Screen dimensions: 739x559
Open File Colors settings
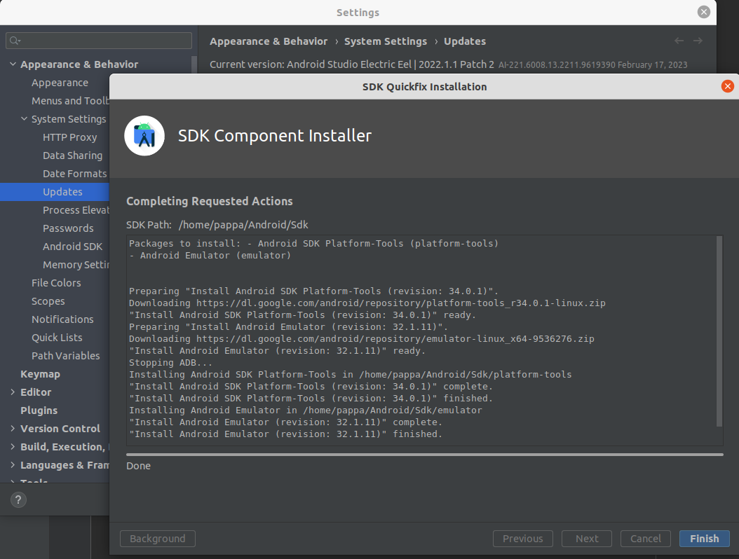pyautogui.click(x=56, y=282)
